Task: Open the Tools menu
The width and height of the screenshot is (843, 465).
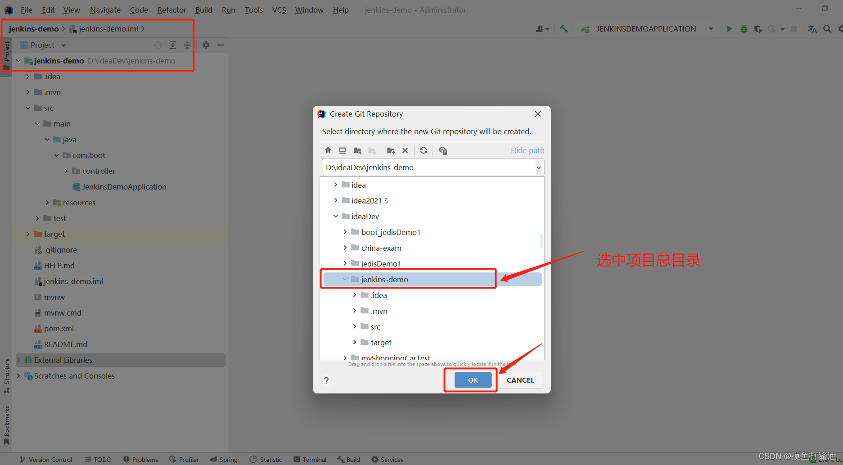Action: [253, 10]
